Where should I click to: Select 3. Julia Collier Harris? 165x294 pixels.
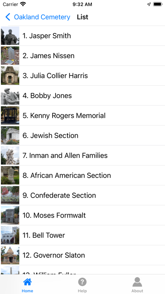pyautogui.click(x=82, y=76)
